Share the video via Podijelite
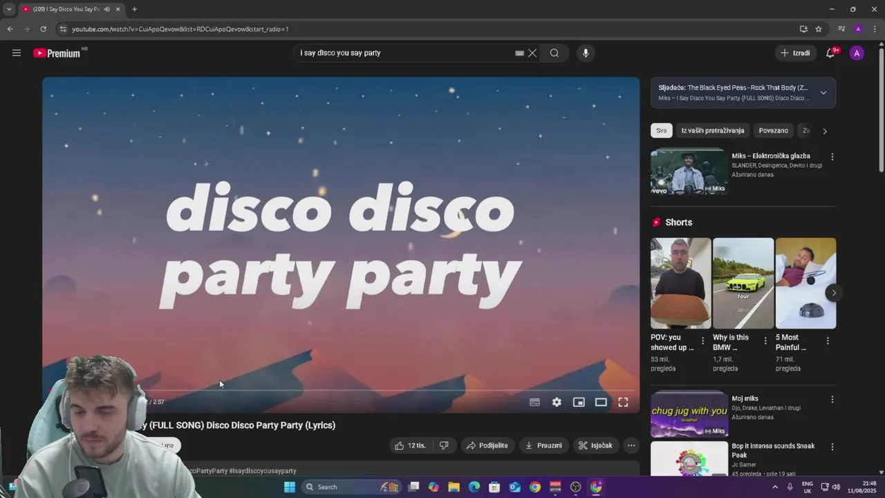The height and width of the screenshot is (498, 885). coord(487,445)
